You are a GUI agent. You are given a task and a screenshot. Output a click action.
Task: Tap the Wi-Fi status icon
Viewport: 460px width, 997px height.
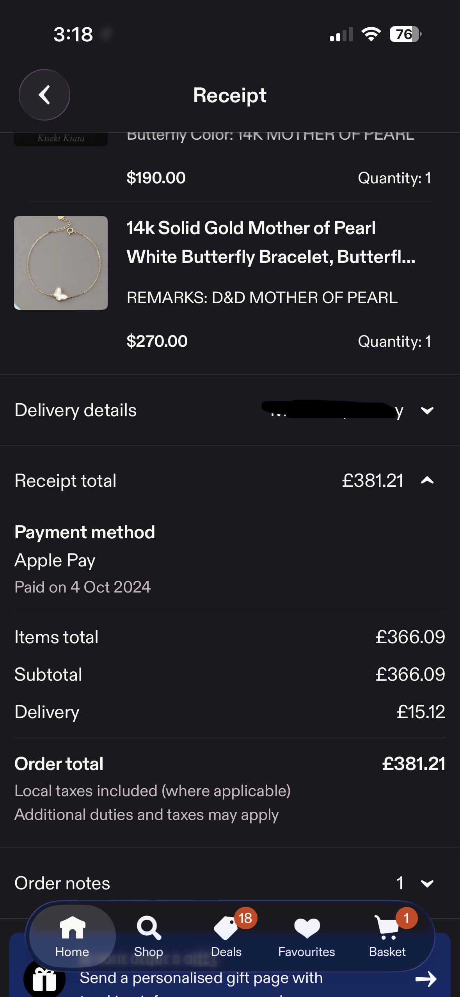371,34
